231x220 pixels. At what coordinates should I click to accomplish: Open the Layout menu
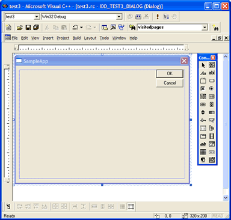click(90, 38)
